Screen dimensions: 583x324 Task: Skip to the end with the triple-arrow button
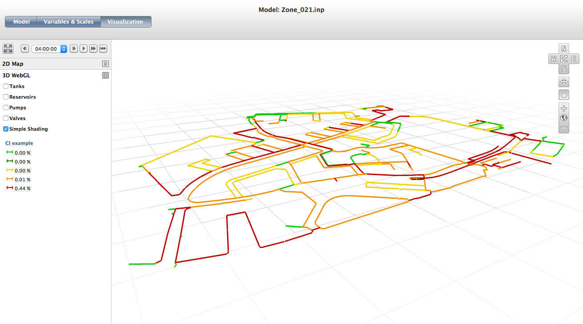[x=103, y=48]
